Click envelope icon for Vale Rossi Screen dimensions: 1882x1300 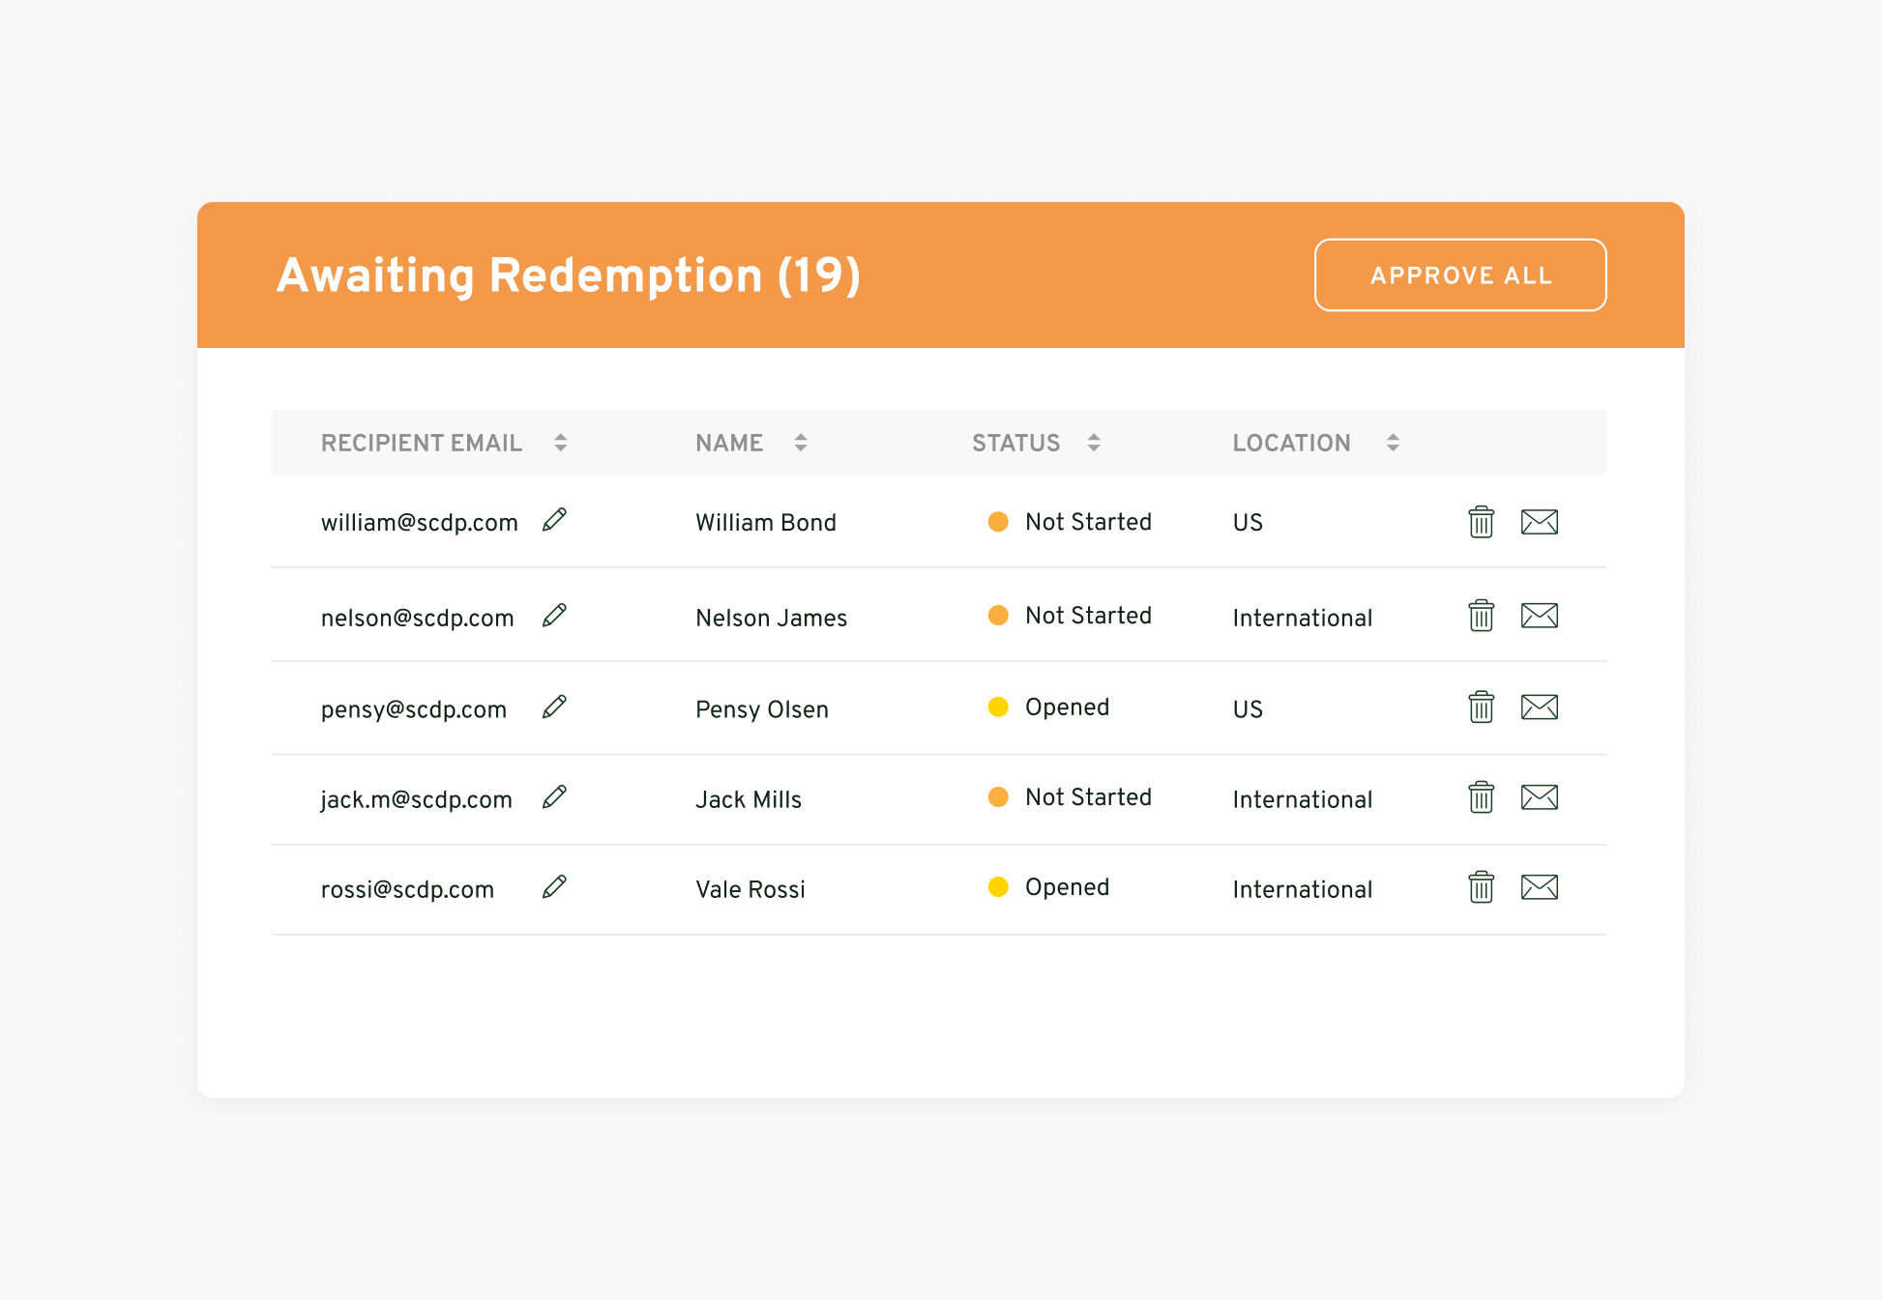click(1539, 887)
